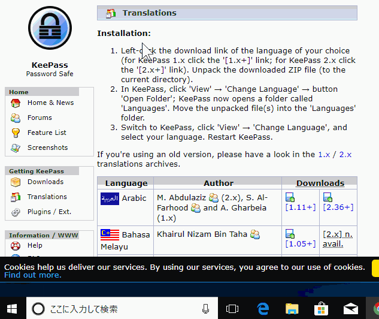This screenshot has height=319, width=379.
Task: Click the Downloads box icon
Action: pyautogui.click(x=16, y=182)
